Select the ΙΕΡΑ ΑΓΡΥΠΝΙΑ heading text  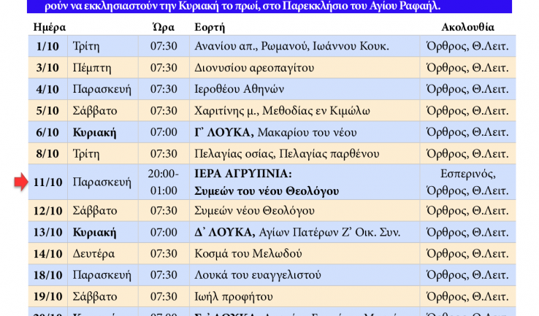tap(243, 174)
